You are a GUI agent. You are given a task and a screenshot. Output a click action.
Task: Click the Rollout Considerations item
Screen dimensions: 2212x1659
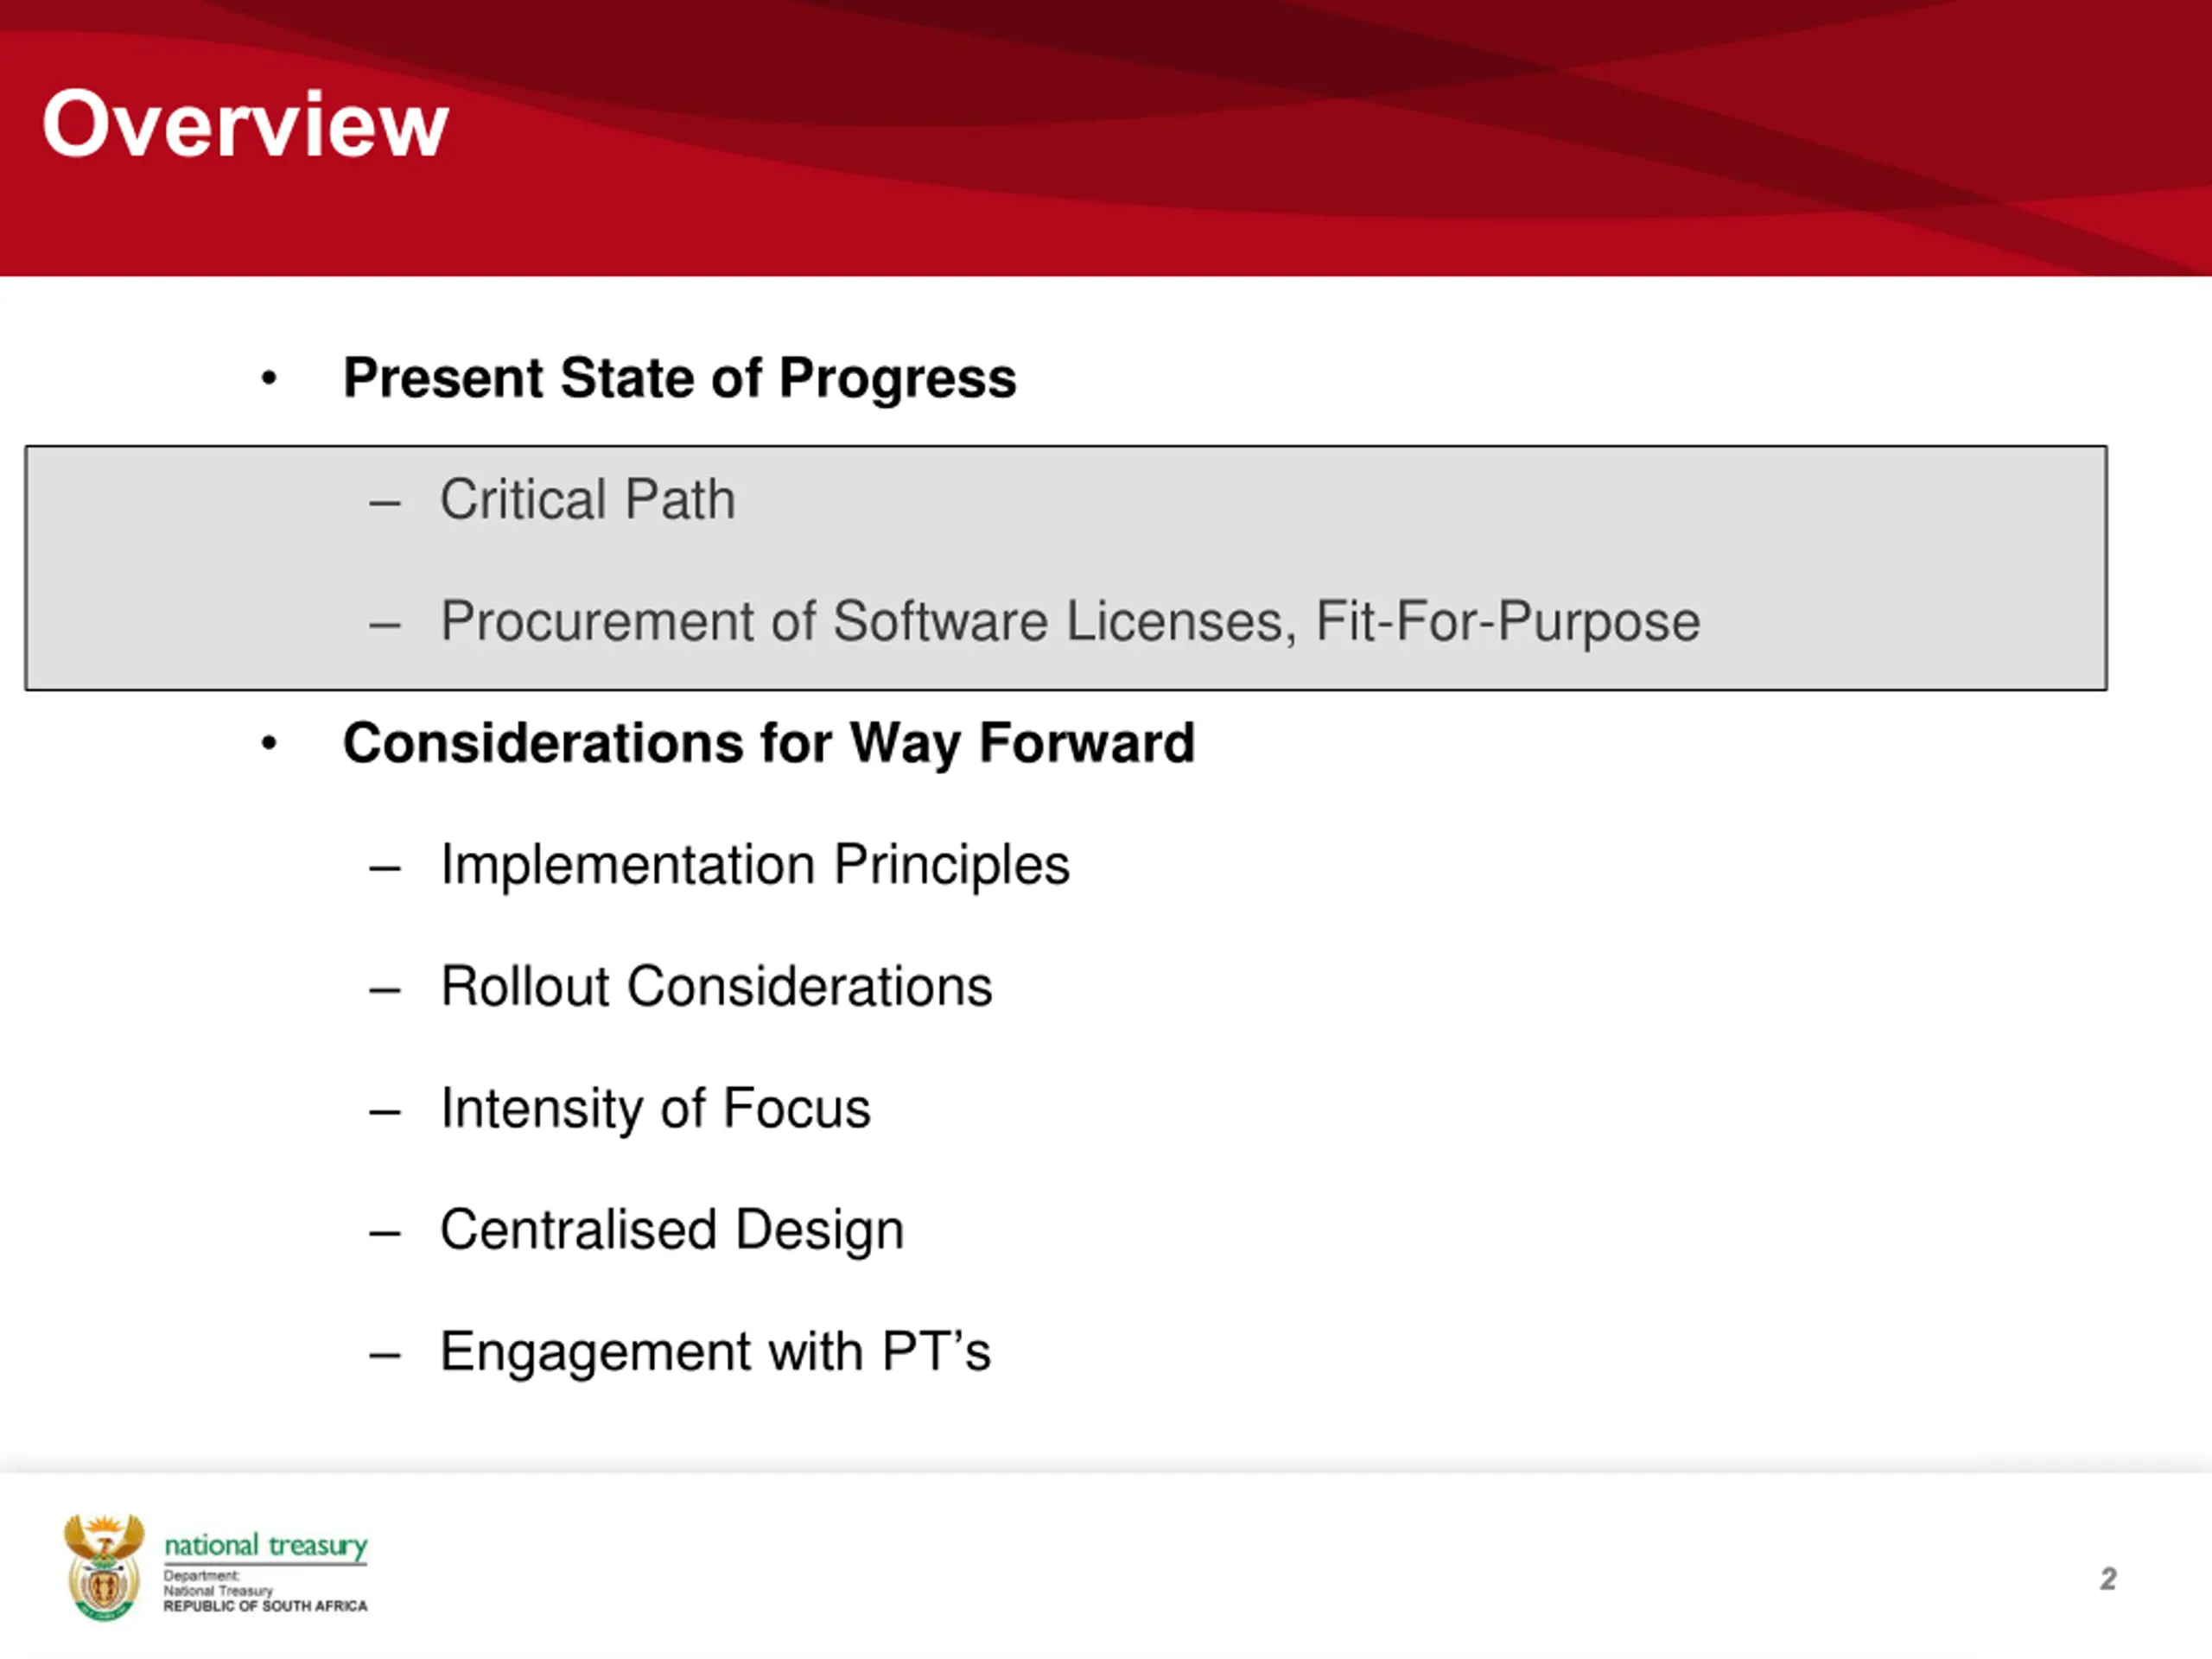click(716, 987)
